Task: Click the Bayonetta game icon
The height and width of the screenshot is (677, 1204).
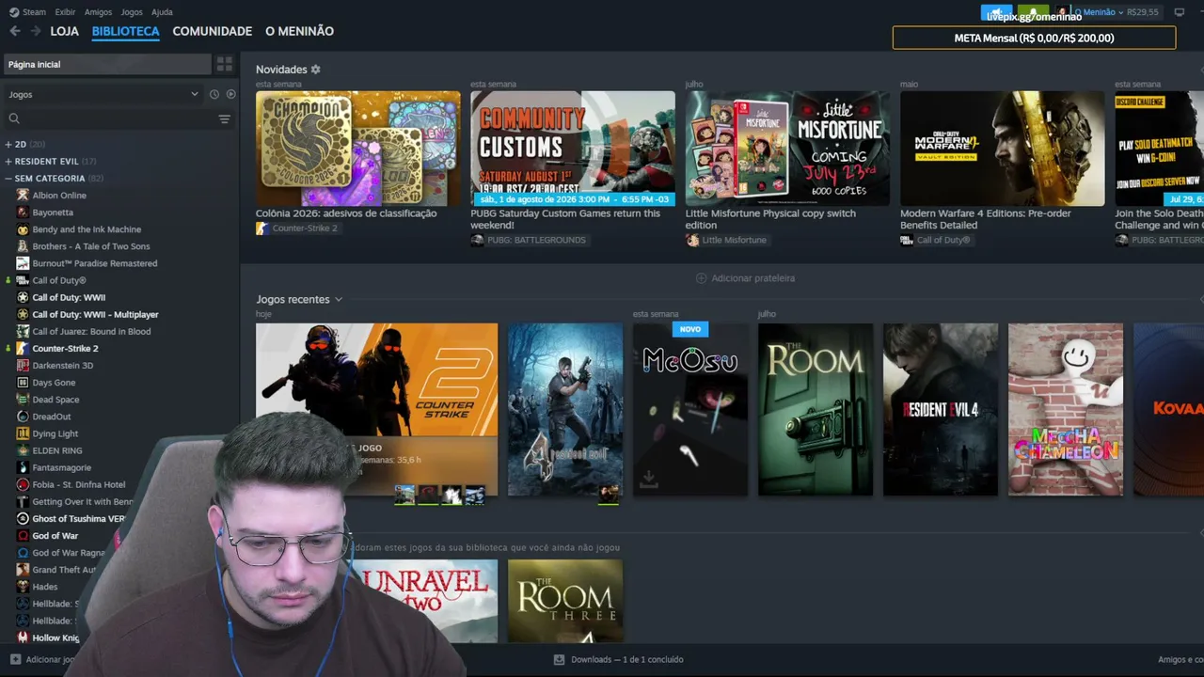Action: coord(24,213)
